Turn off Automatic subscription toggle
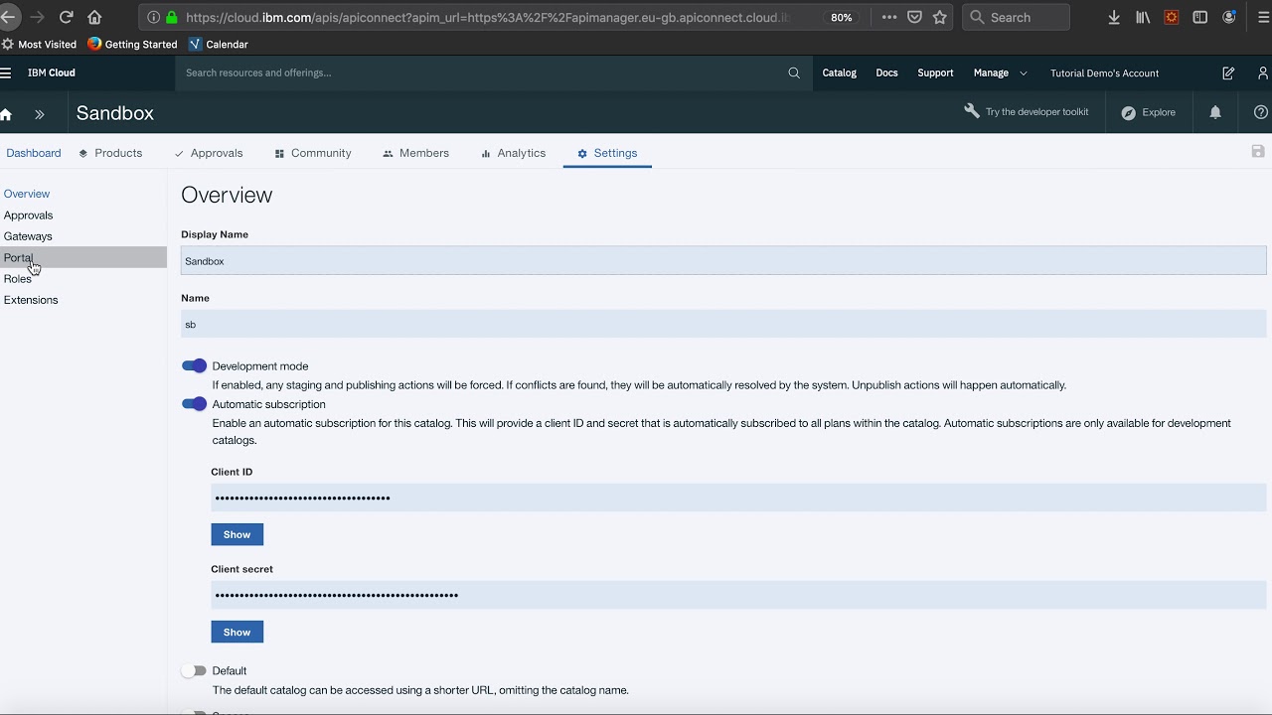This screenshot has height=715, width=1272. (x=194, y=403)
